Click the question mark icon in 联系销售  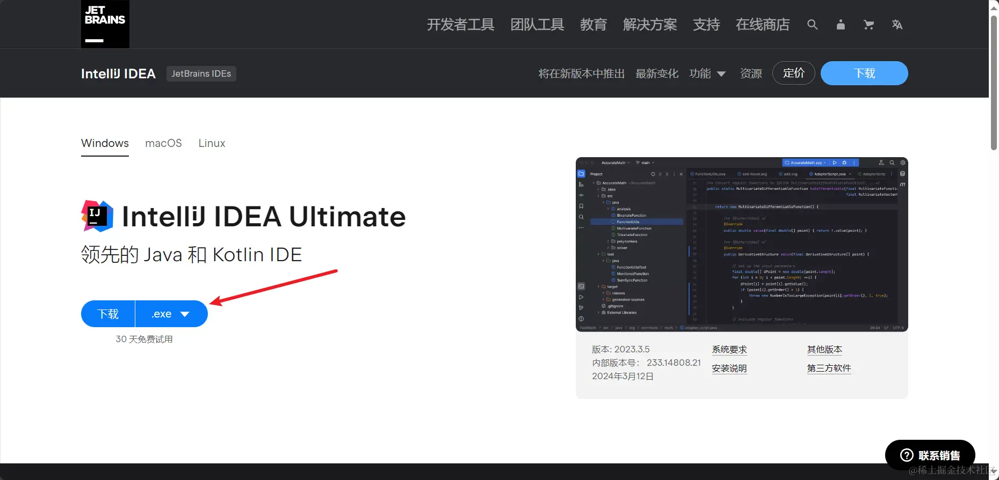(907, 455)
